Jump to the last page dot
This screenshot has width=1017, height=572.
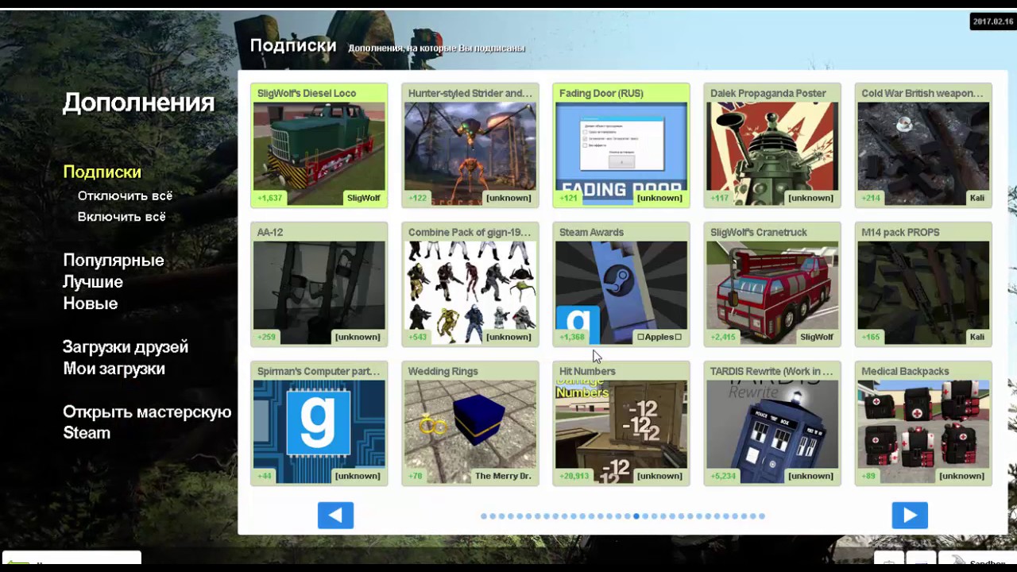[762, 516]
